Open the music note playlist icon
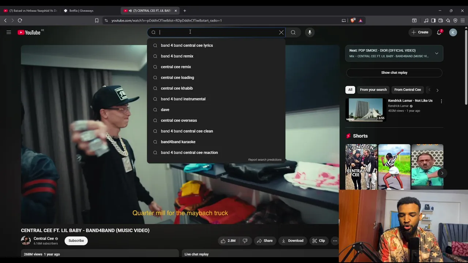 pos(426,20)
